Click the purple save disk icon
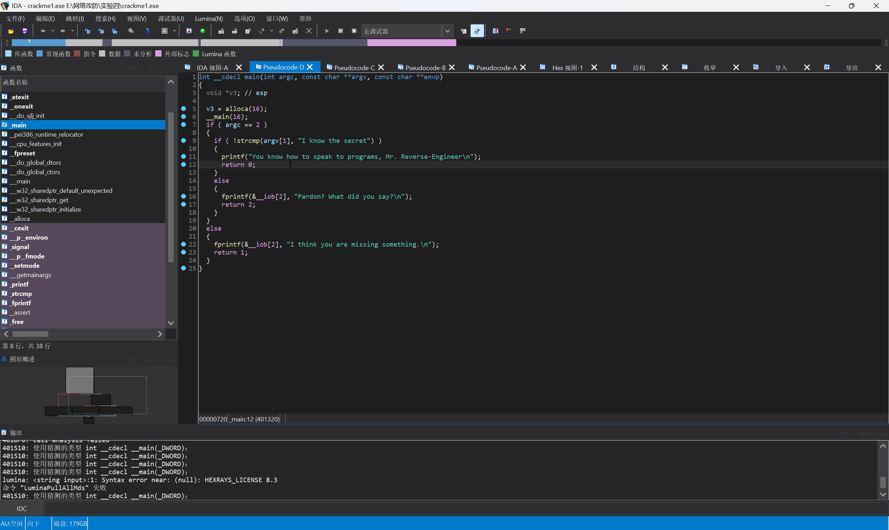The width and height of the screenshot is (889, 530). click(x=25, y=31)
